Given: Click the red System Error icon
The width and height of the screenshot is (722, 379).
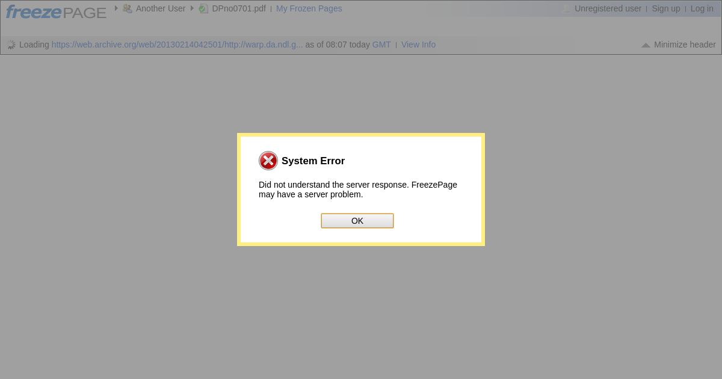Looking at the screenshot, I should (x=268, y=161).
